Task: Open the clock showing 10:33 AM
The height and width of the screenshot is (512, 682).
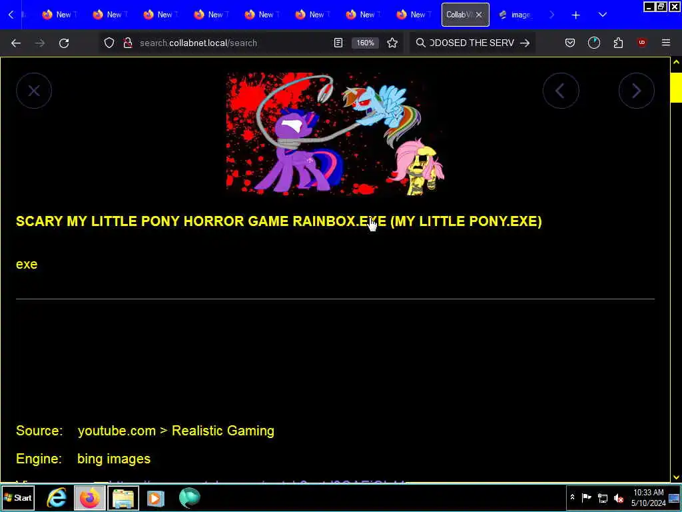Action: pyautogui.click(x=649, y=497)
